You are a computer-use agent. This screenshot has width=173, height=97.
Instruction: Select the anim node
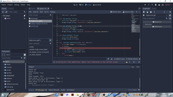(x=8, y=18)
